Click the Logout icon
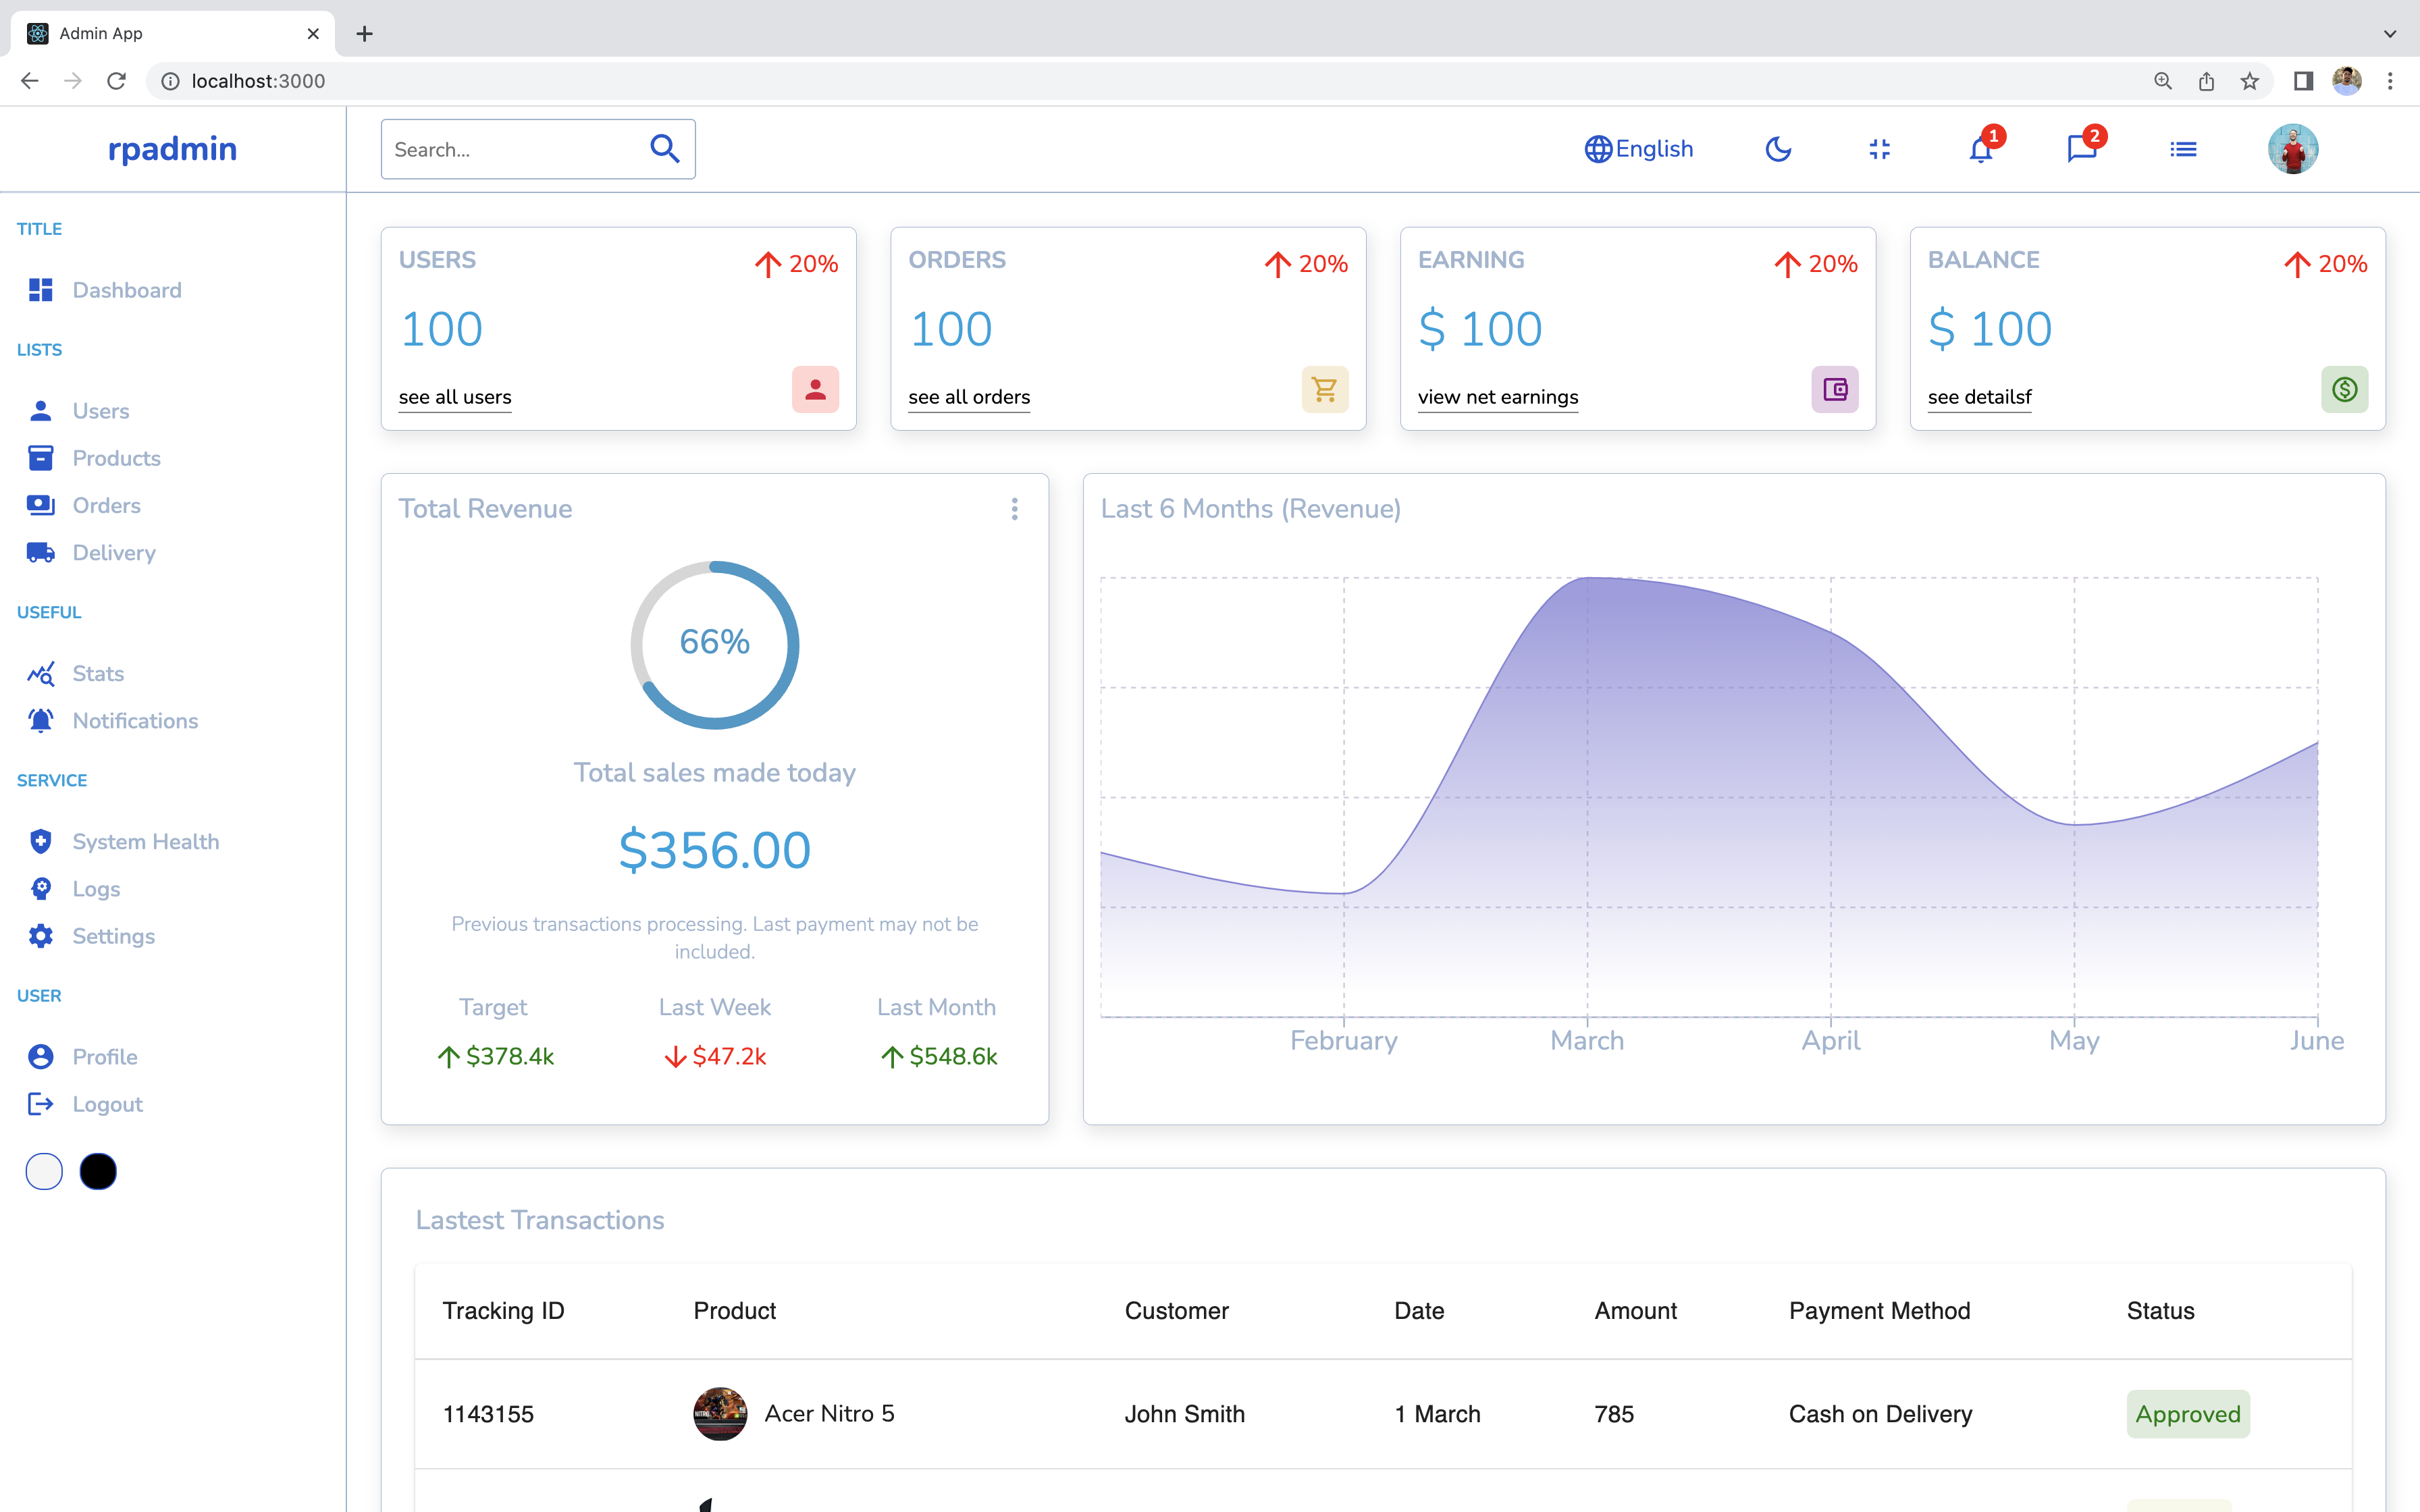Screen dimensions: 2420x1512 pos(40,1103)
